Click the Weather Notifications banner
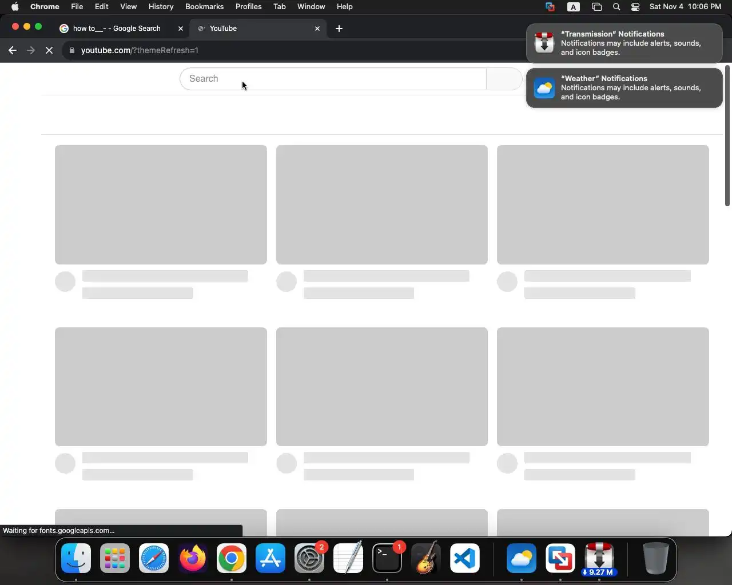The image size is (732, 585). [x=624, y=88]
